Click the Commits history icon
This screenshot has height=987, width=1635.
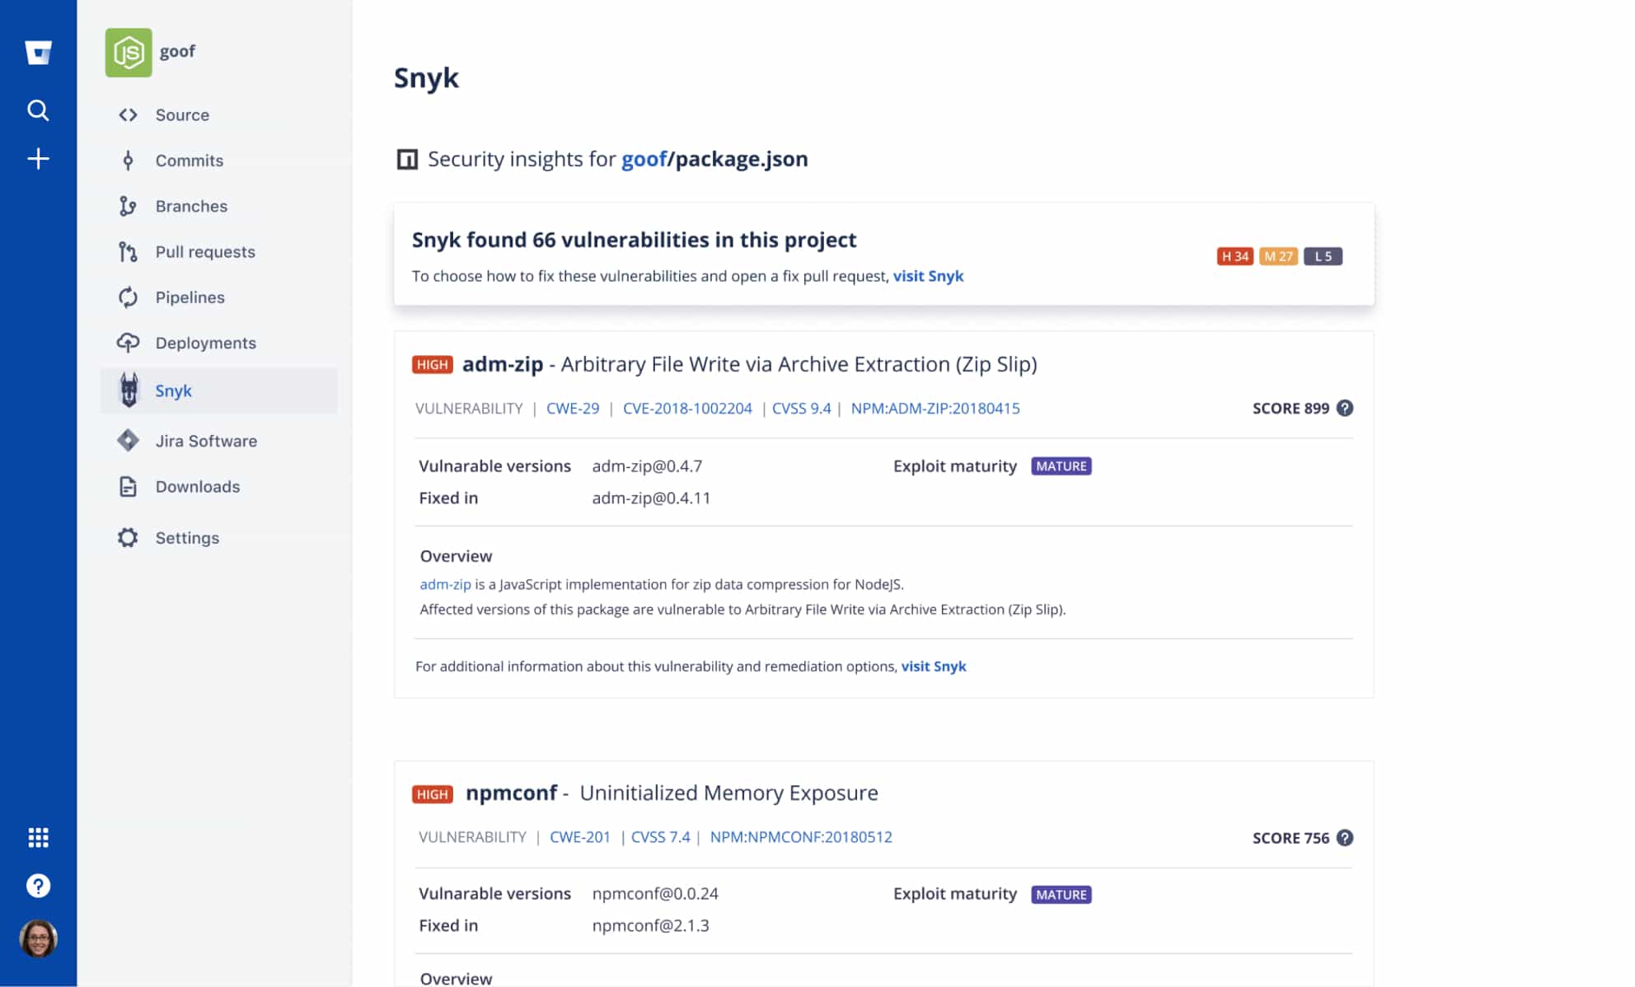coord(129,160)
